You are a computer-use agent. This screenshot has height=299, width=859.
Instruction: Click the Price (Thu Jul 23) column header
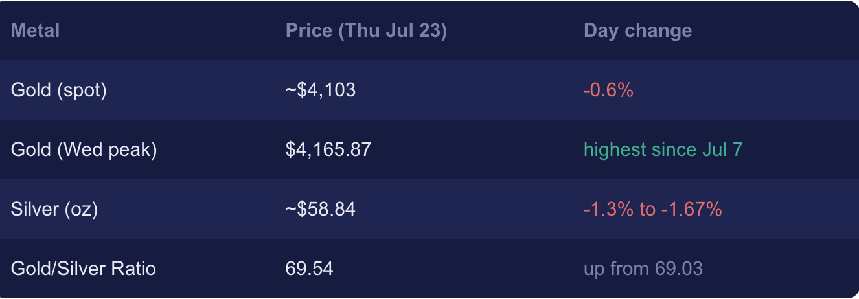click(366, 30)
